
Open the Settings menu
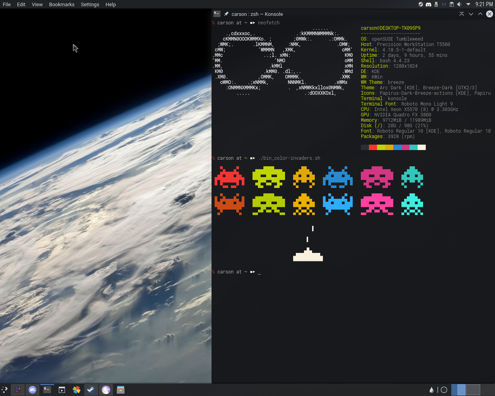[x=90, y=4]
